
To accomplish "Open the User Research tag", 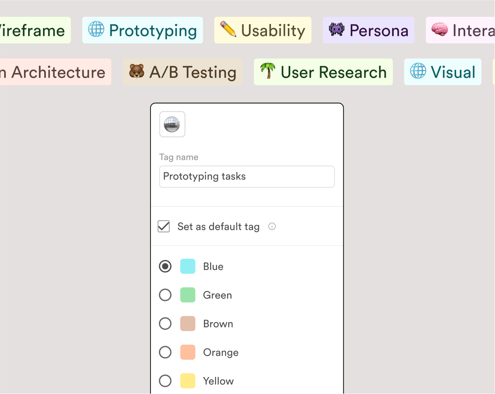I will pos(323,72).
